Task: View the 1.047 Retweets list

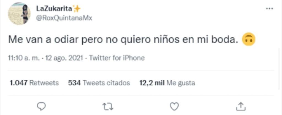Action: pyautogui.click(x=34, y=83)
